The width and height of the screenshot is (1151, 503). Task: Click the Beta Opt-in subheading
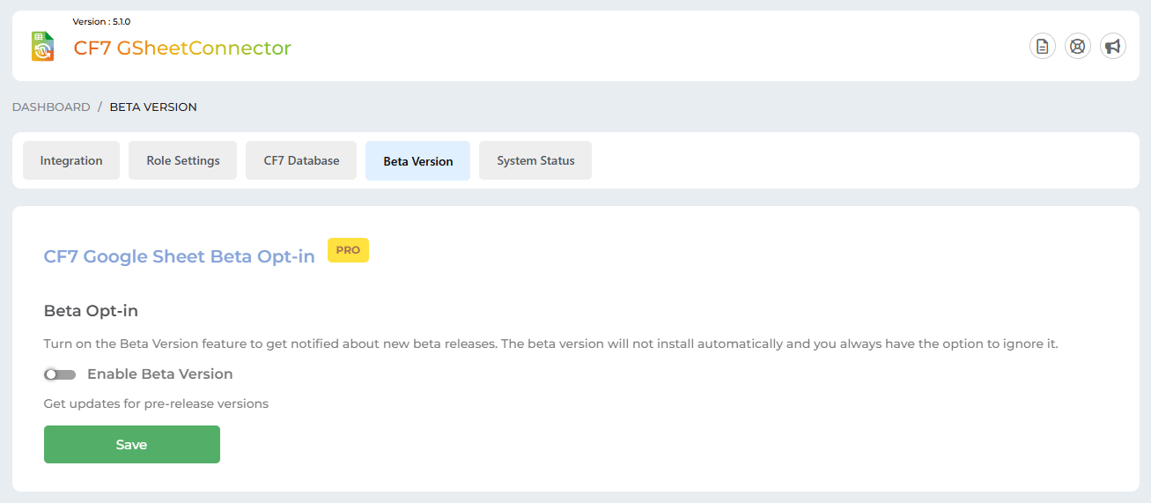click(x=91, y=311)
